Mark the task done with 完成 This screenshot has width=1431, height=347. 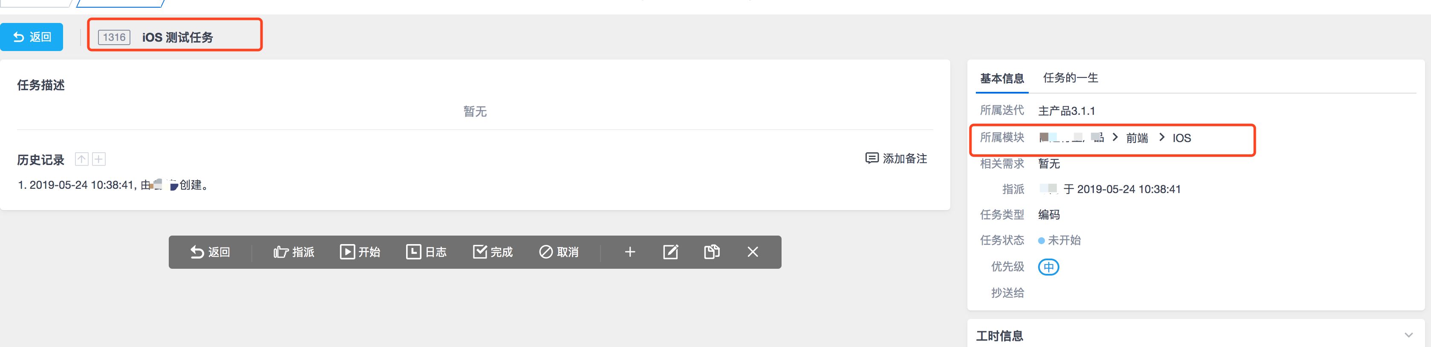493,252
